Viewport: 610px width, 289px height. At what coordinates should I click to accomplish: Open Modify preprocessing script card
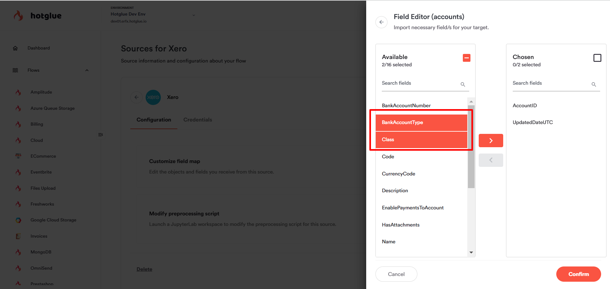(251, 219)
